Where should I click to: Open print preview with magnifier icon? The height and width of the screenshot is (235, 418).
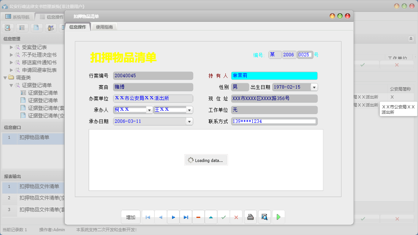[x=265, y=217]
